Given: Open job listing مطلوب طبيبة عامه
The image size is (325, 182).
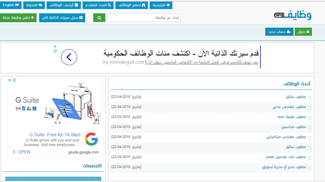Looking at the screenshot, I should (x=292, y=117).
